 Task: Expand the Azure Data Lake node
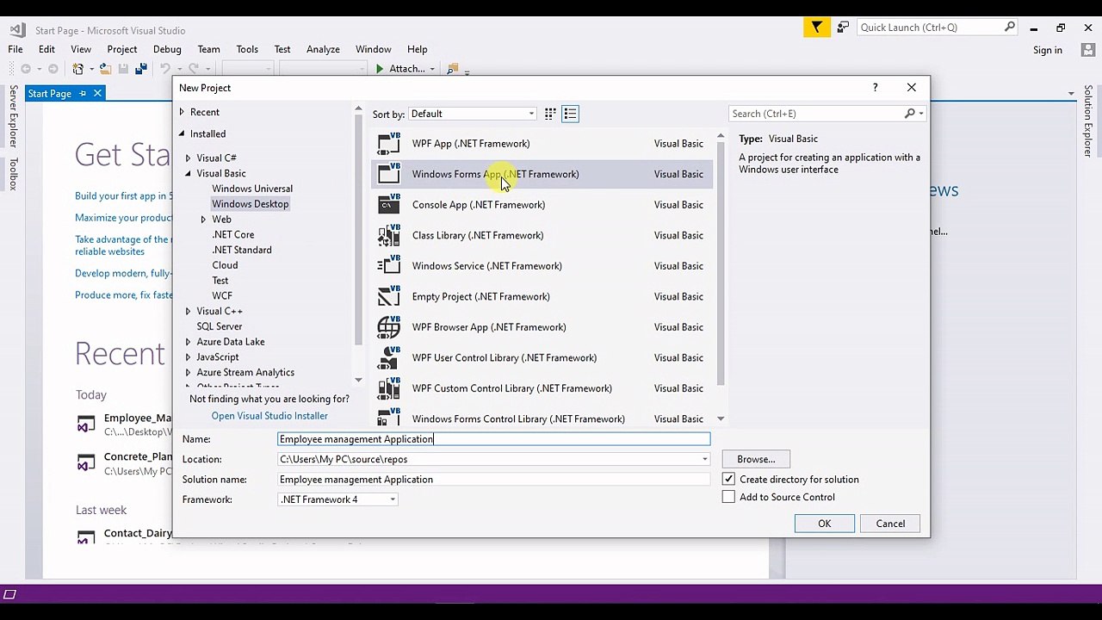coord(189,342)
